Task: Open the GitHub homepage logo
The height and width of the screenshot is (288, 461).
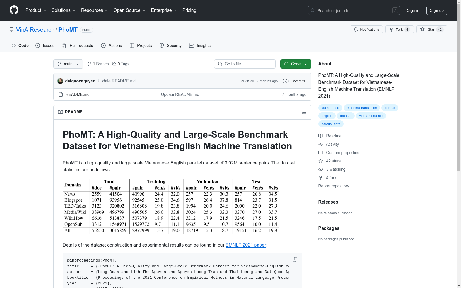Action: click(14, 10)
